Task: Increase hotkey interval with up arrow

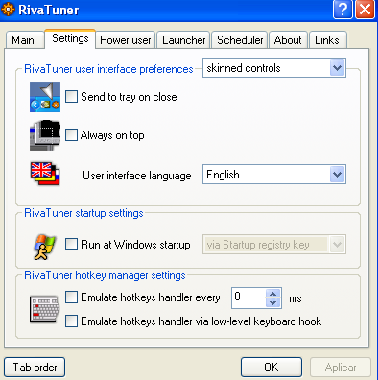Action: 272,294
